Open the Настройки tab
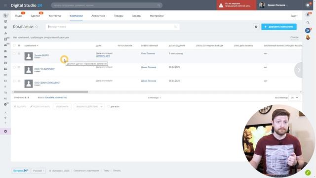 click(x=157, y=16)
